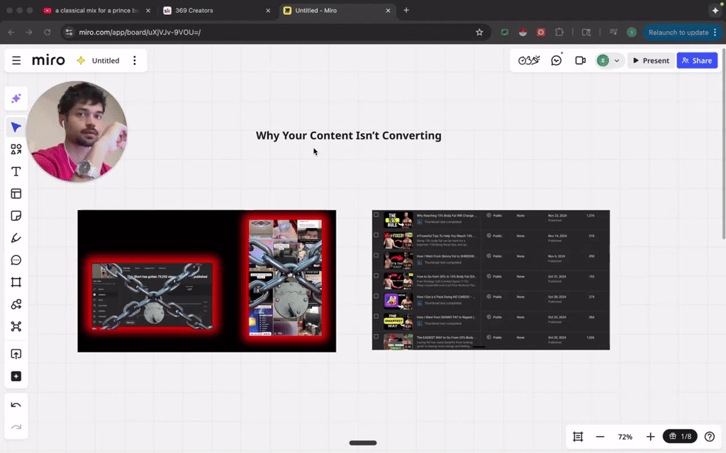Open the templates panel in the sidebar
726x453 pixels.
[x=16, y=193]
